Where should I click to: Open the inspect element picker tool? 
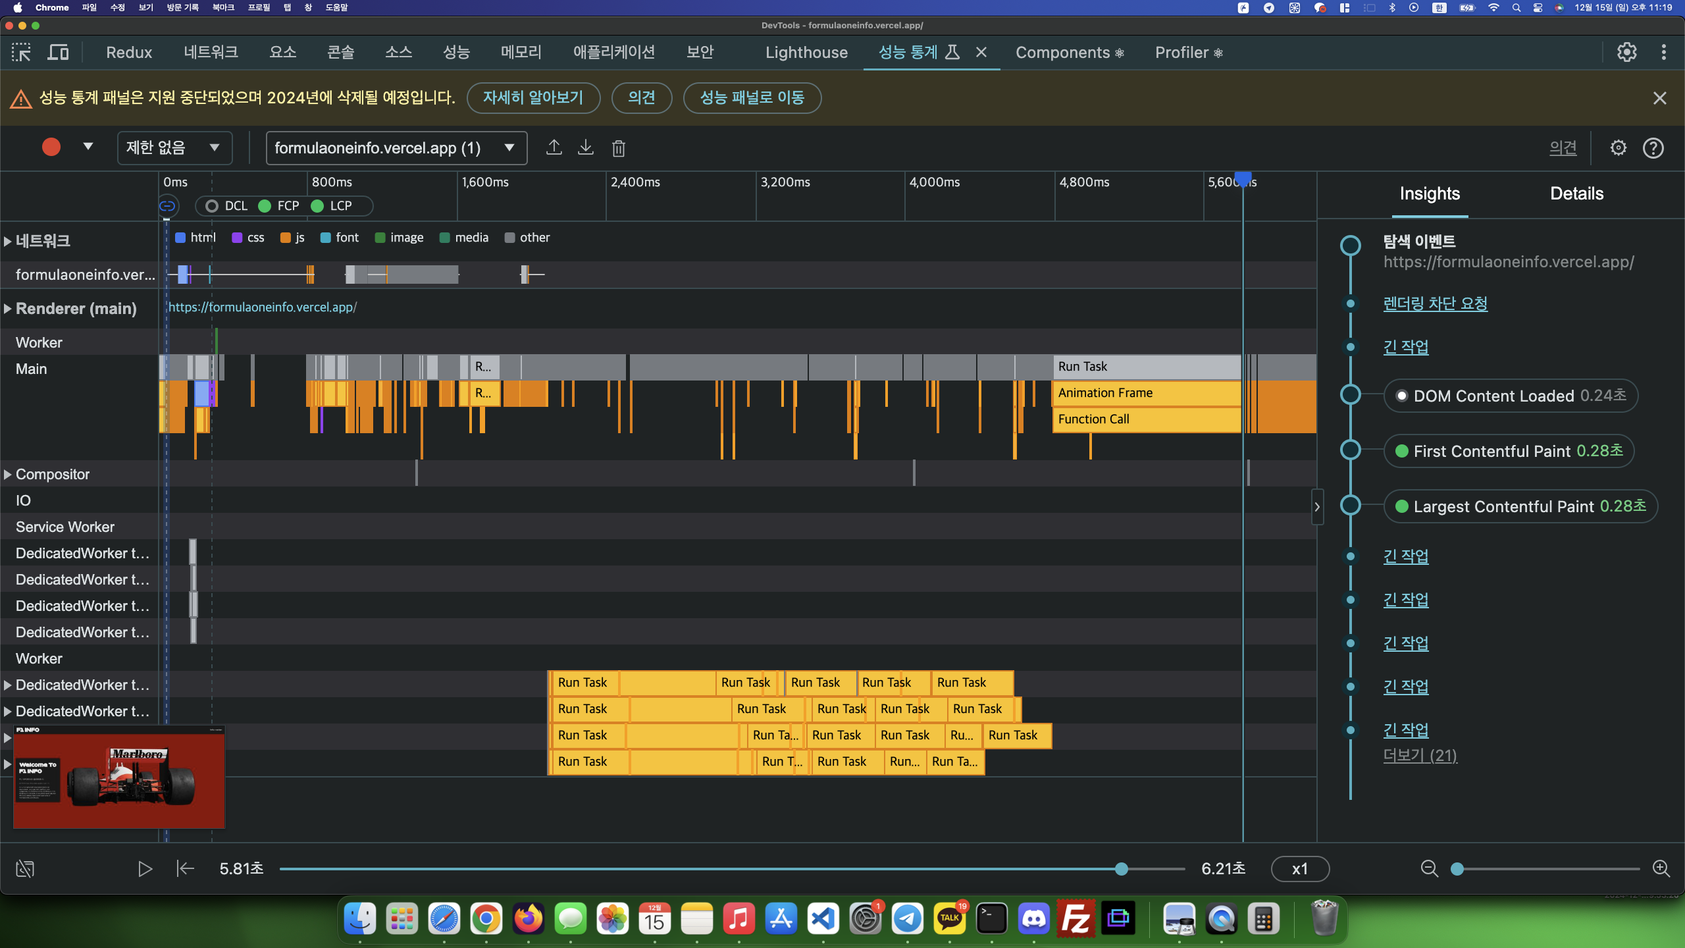pos(21,53)
